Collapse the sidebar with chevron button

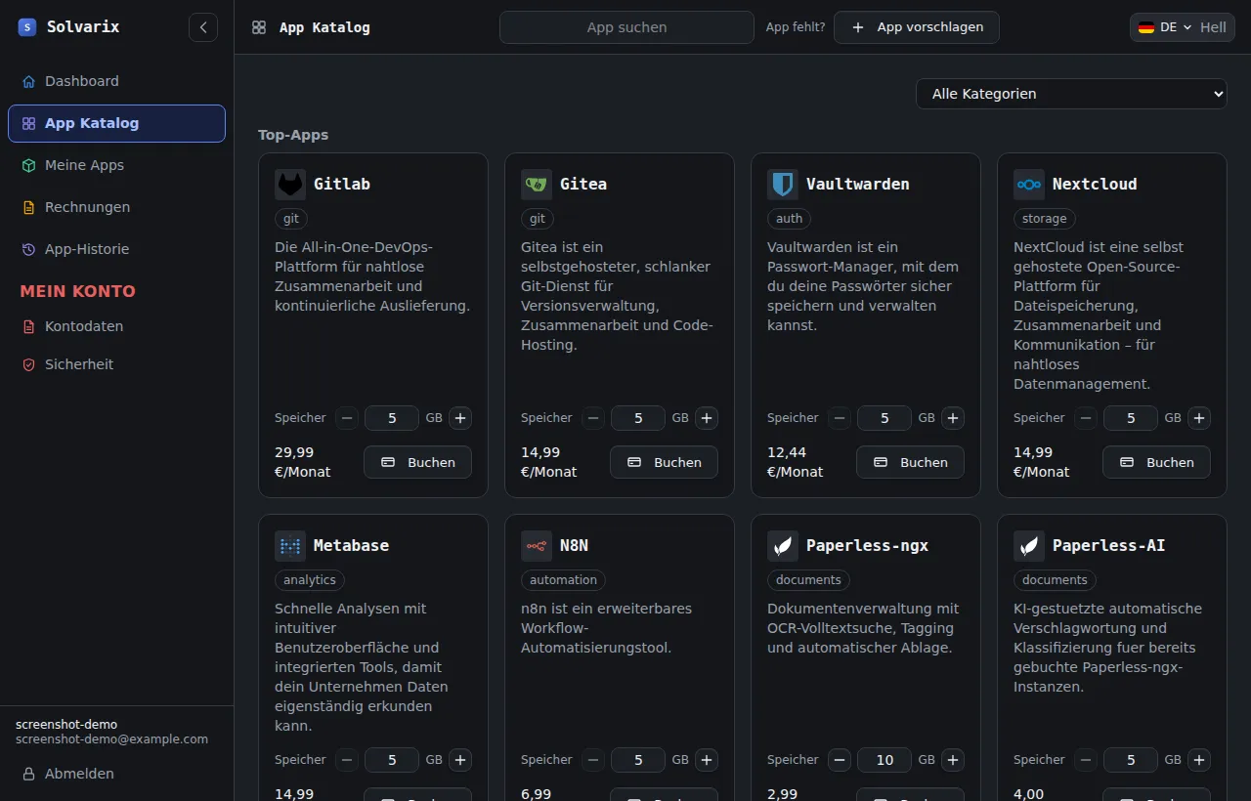point(203,27)
